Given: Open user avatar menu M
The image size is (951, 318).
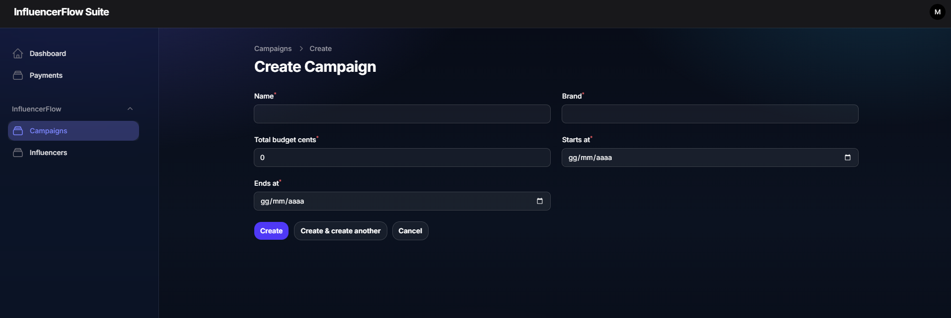Looking at the screenshot, I should tap(937, 12).
